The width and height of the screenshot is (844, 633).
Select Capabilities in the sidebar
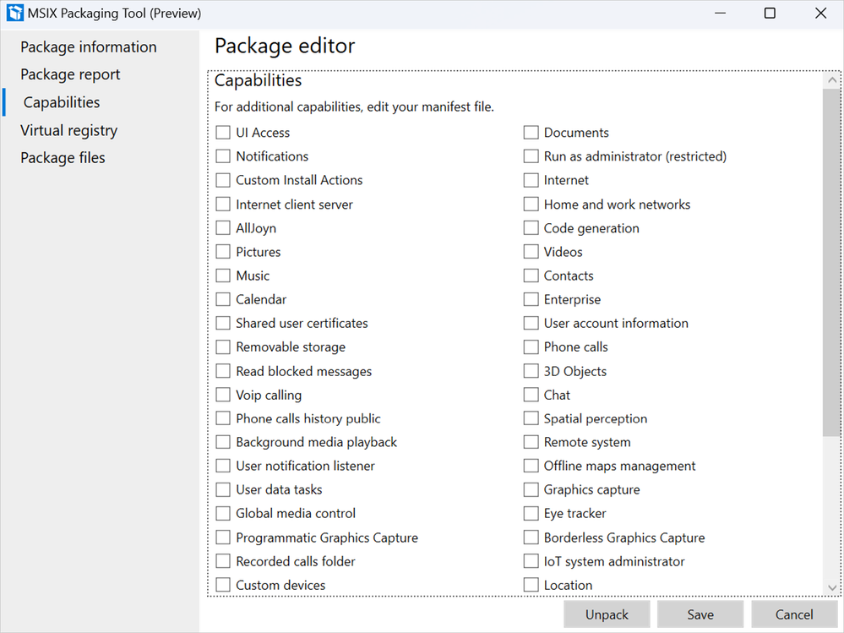62,102
